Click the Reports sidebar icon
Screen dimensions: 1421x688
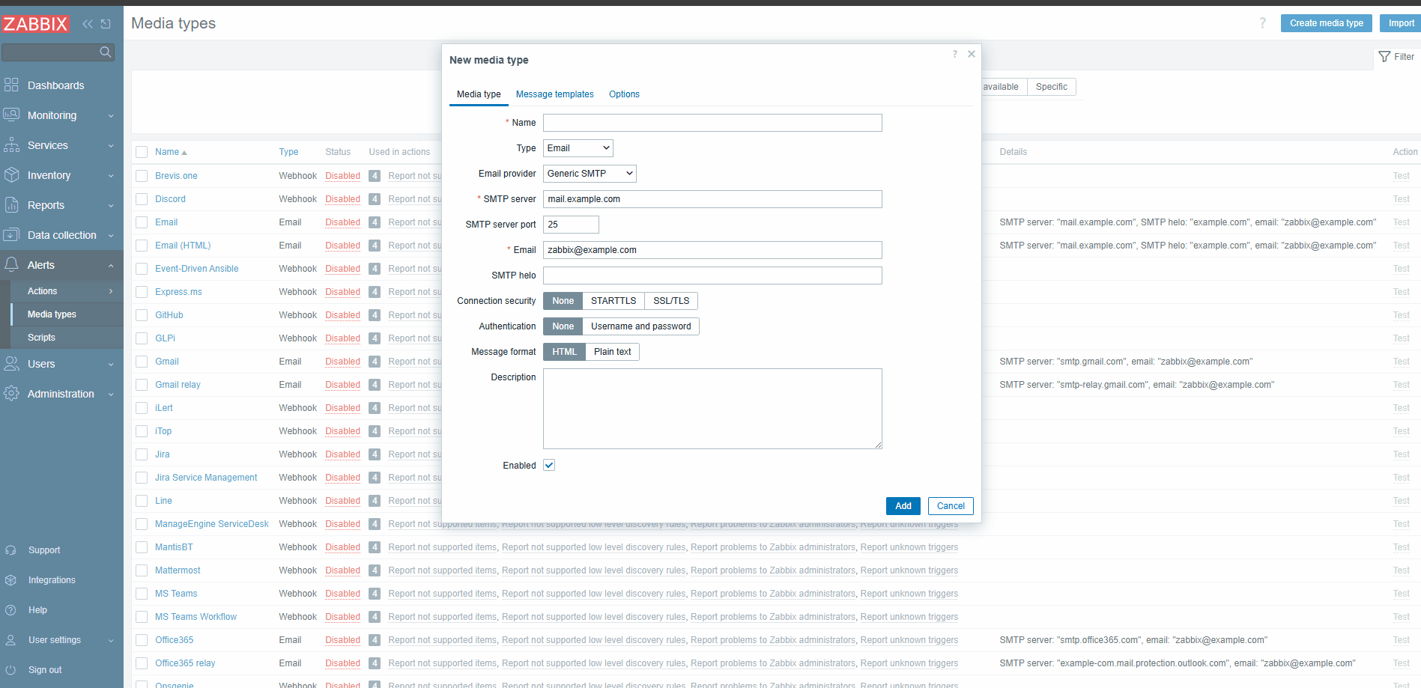(11, 205)
